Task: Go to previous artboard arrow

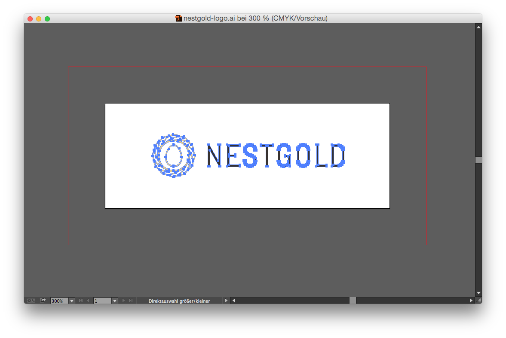Action: pos(88,301)
